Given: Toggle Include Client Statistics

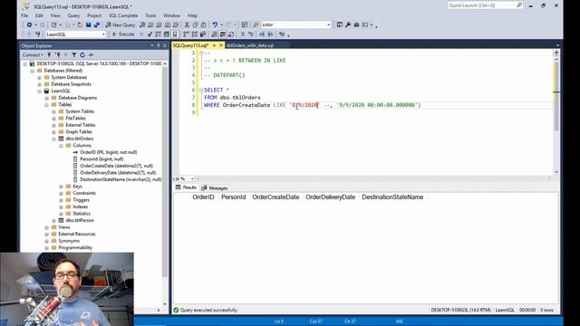Looking at the screenshot, I should click(x=203, y=34).
